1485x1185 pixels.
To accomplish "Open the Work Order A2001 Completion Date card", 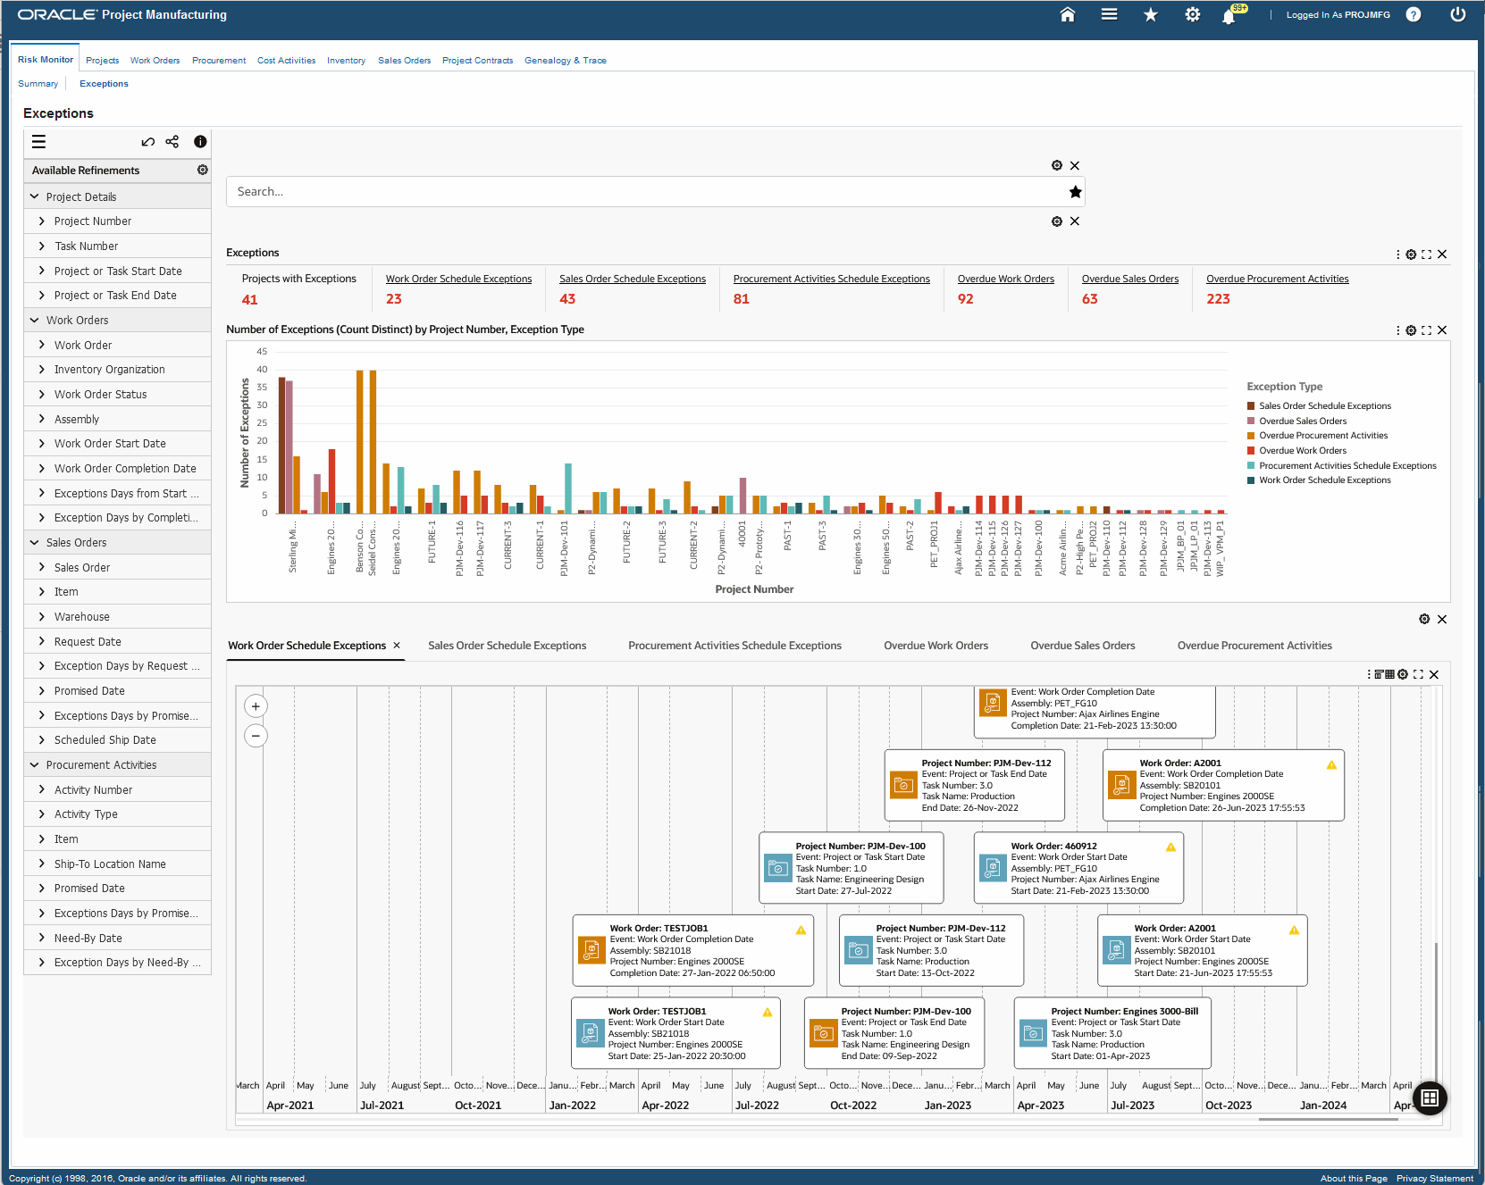I will pyautogui.click(x=1223, y=786).
